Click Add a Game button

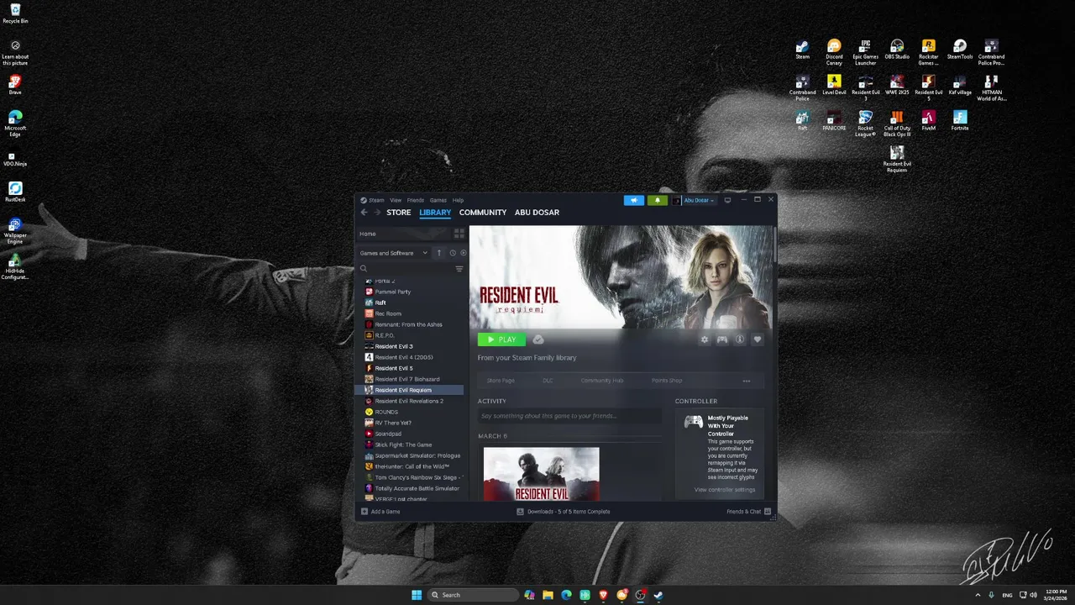point(380,511)
